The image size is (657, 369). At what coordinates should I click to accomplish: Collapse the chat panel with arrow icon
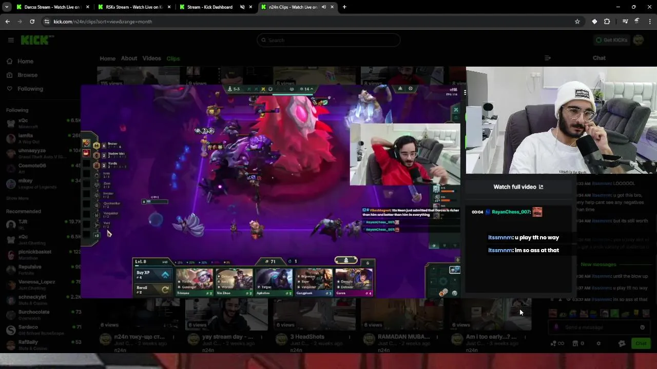click(547, 58)
